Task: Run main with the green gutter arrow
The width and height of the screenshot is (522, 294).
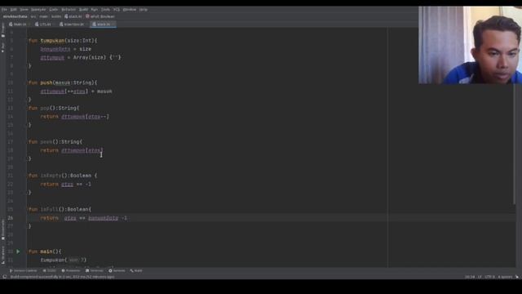Action: coord(18,252)
